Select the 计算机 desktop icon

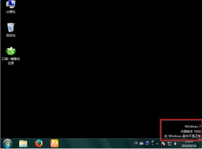11,7
